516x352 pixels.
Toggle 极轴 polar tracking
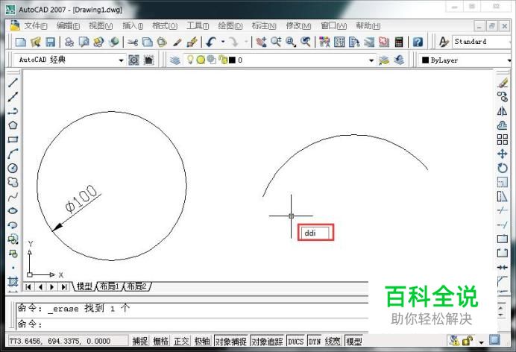click(202, 341)
